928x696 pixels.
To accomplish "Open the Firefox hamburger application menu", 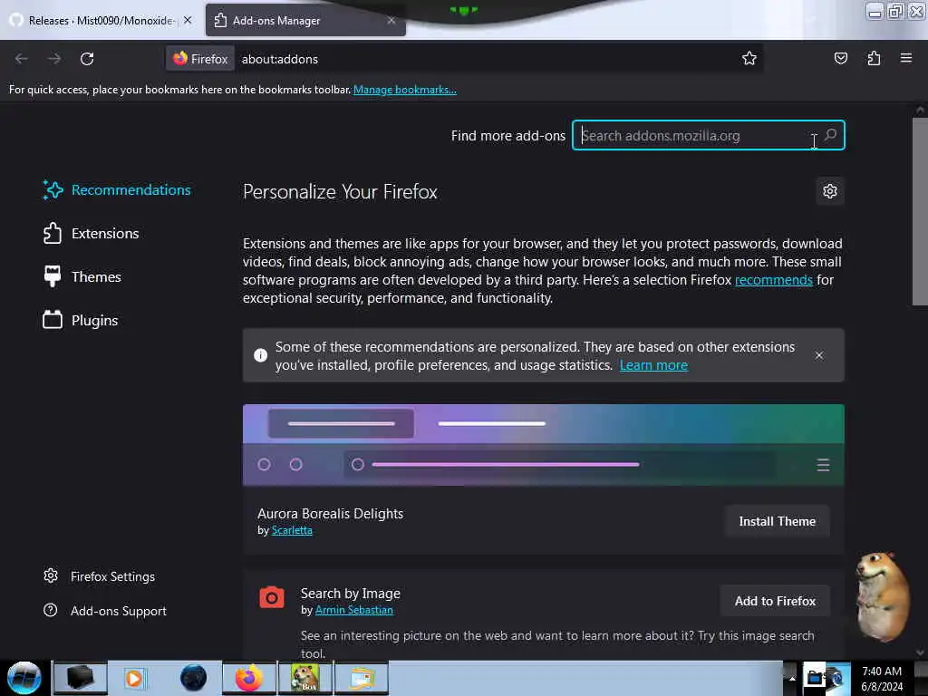I will 905,58.
